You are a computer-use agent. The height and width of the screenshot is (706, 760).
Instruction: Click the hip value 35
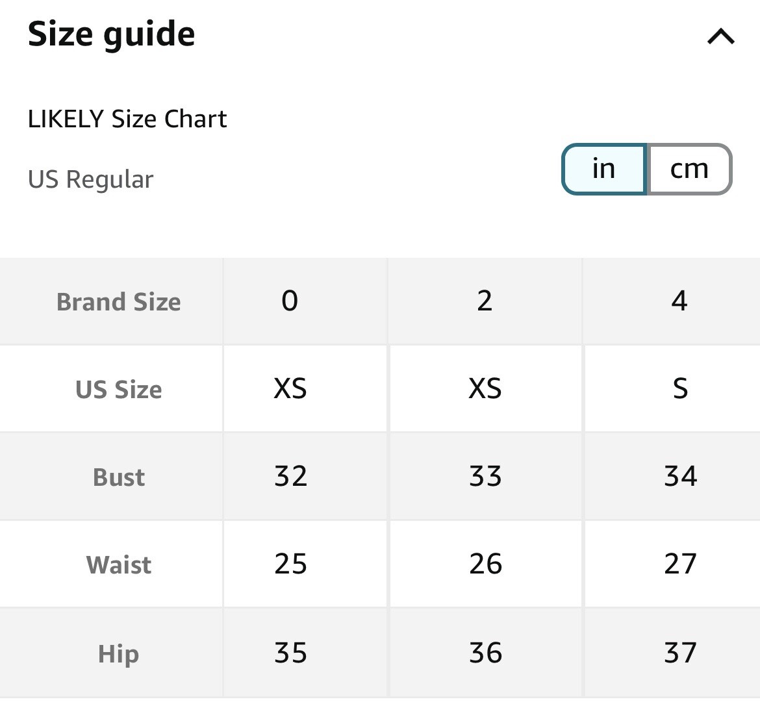291,653
